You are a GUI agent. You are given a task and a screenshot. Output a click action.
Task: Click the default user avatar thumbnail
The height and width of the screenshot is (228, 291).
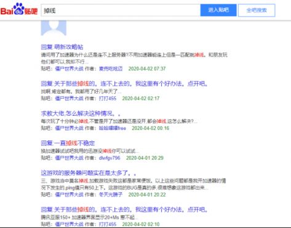pyautogui.click(x=54, y=28)
